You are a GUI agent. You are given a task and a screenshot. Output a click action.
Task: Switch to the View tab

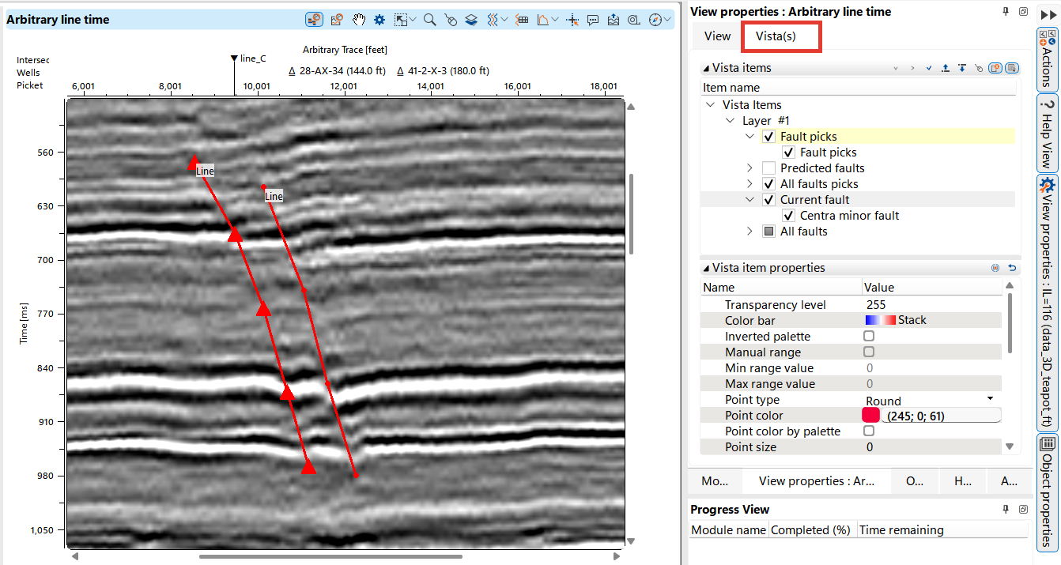click(716, 36)
